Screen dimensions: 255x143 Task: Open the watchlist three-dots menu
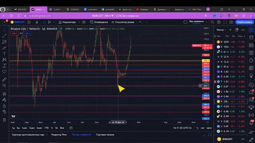tap(243, 30)
